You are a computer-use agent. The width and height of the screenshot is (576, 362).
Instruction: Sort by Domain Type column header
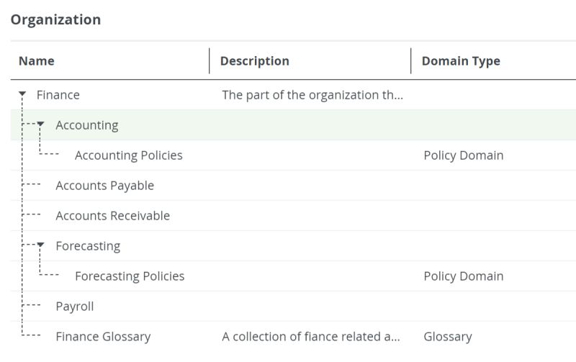point(461,61)
